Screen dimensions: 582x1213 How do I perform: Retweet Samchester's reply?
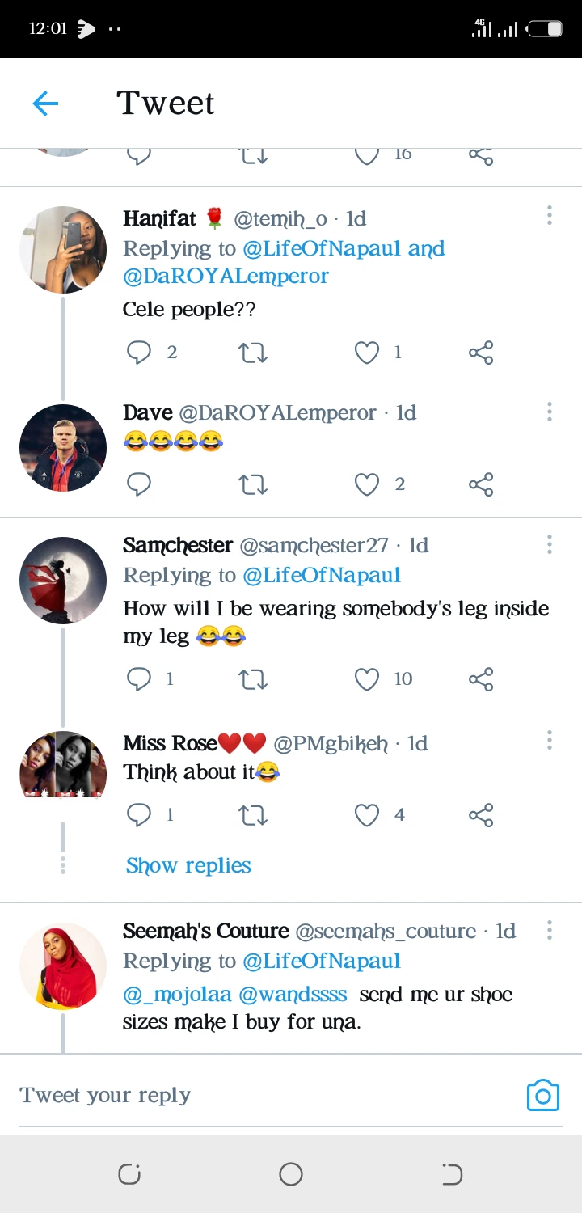253,679
